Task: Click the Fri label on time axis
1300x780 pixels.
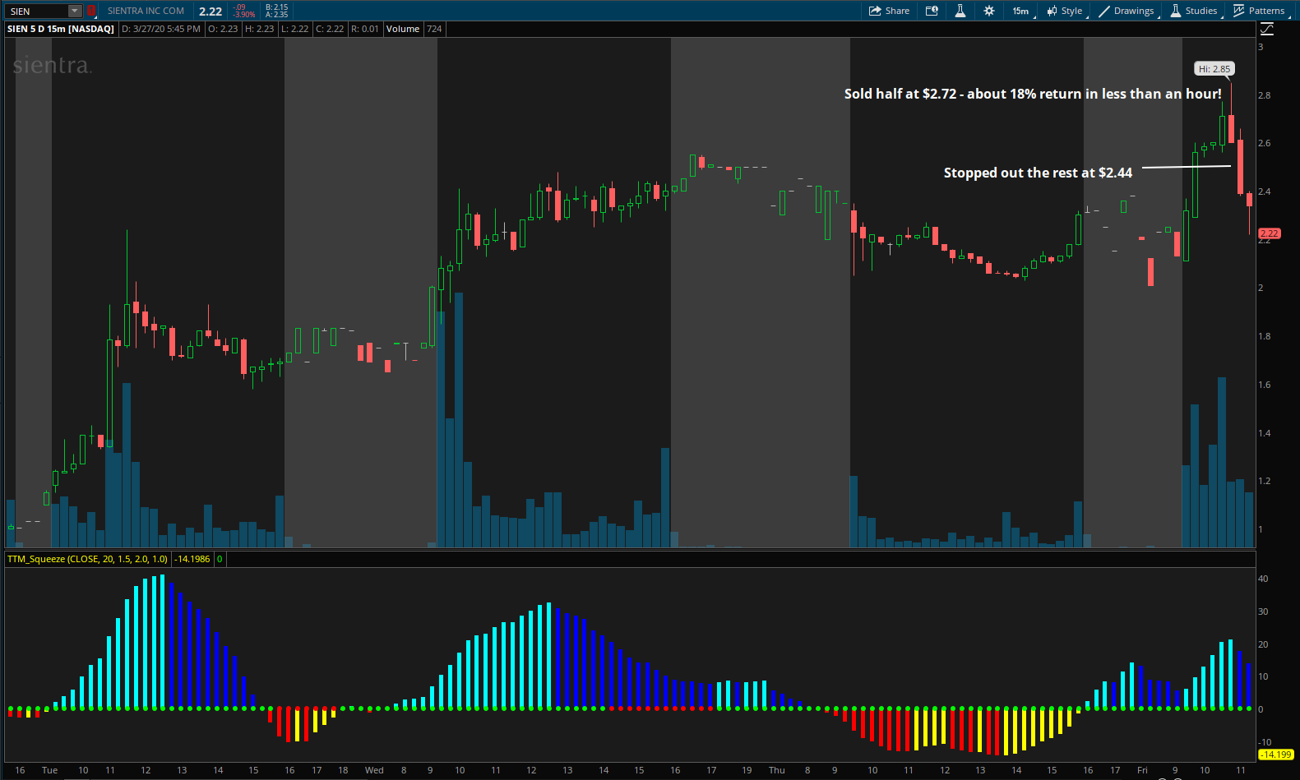Action: point(1142,770)
